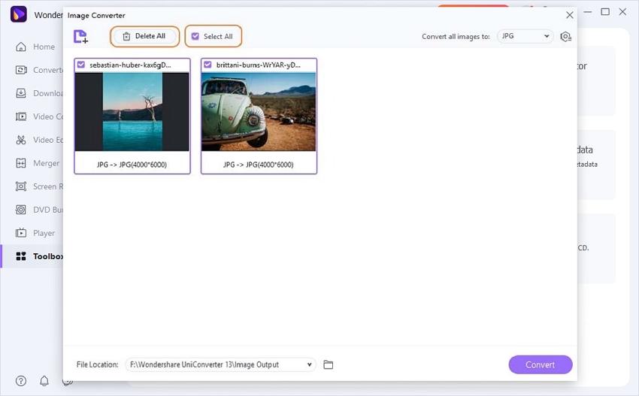This screenshot has width=639, height=396.
Task: Uncheck the sebastian-huber image checkbox
Action: tap(81, 65)
